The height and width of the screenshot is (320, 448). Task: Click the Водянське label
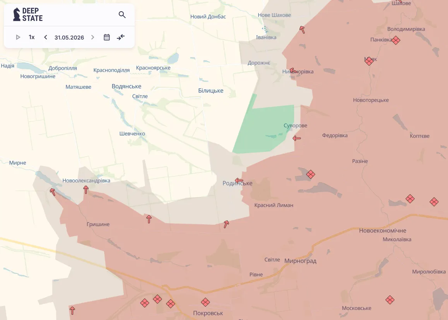(x=127, y=86)
